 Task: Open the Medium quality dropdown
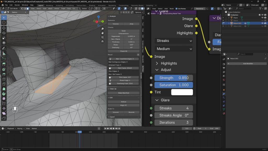[174, 49]
